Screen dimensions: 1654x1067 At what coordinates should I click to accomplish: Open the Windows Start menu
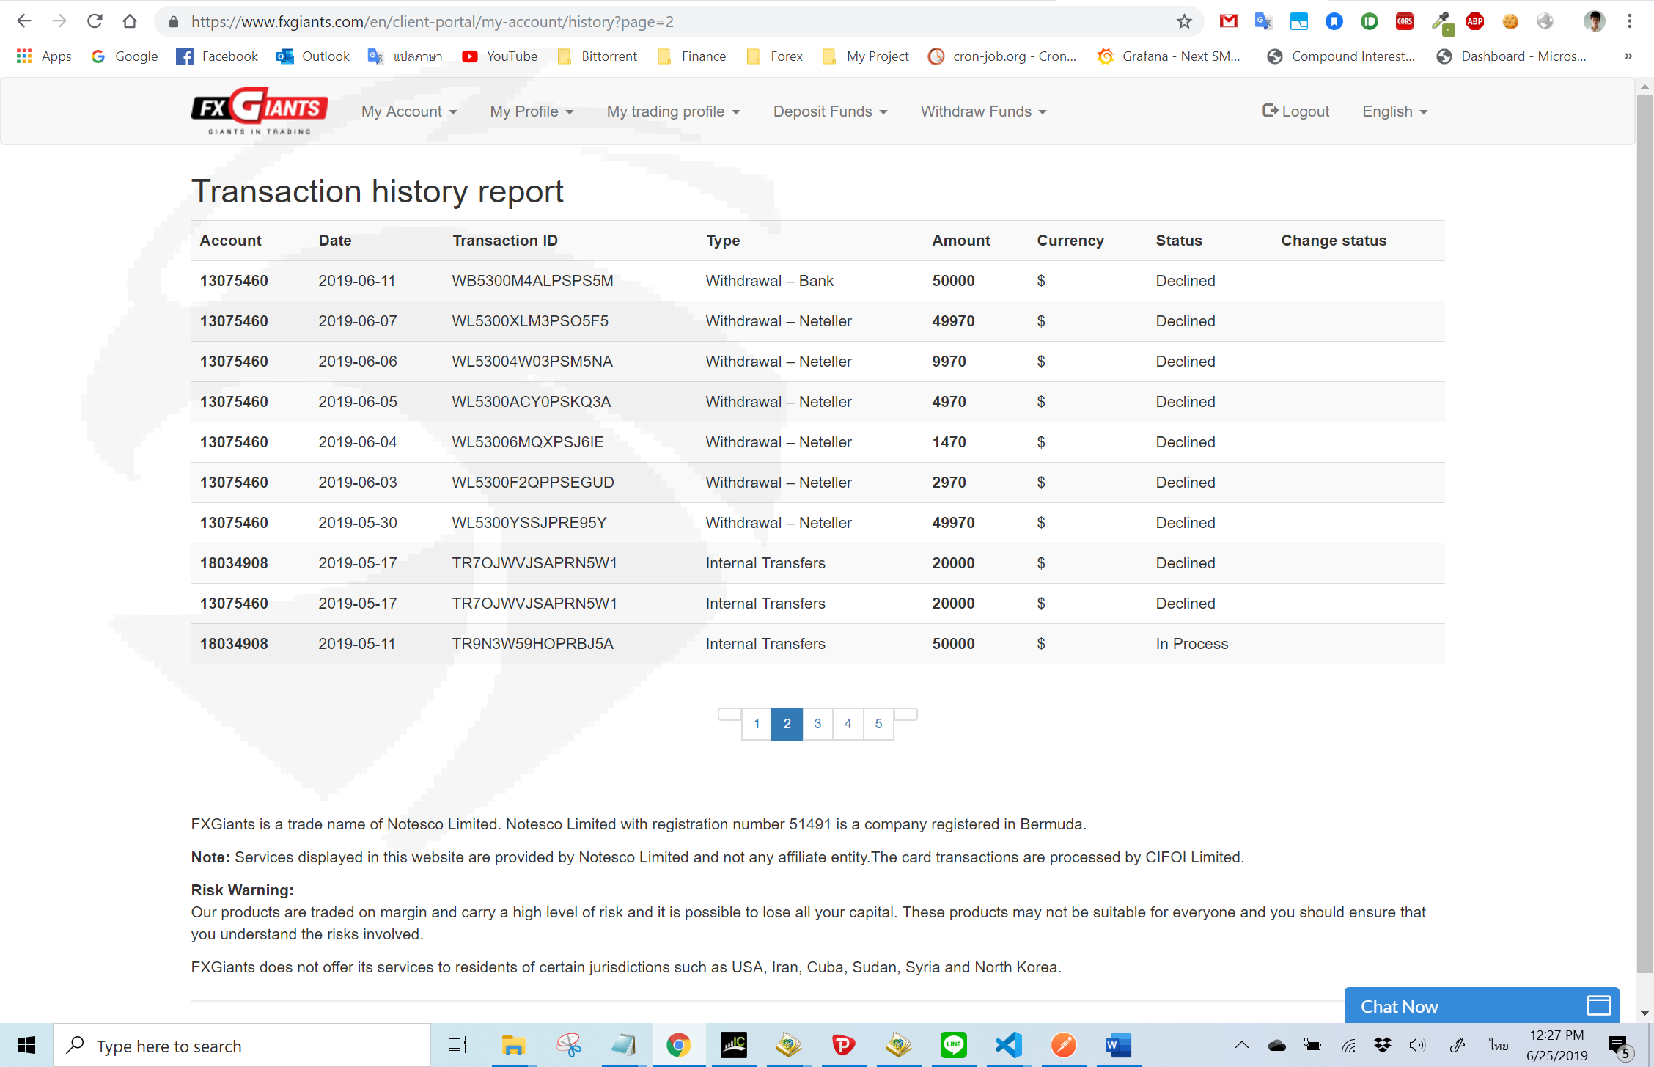(26, 1046)
